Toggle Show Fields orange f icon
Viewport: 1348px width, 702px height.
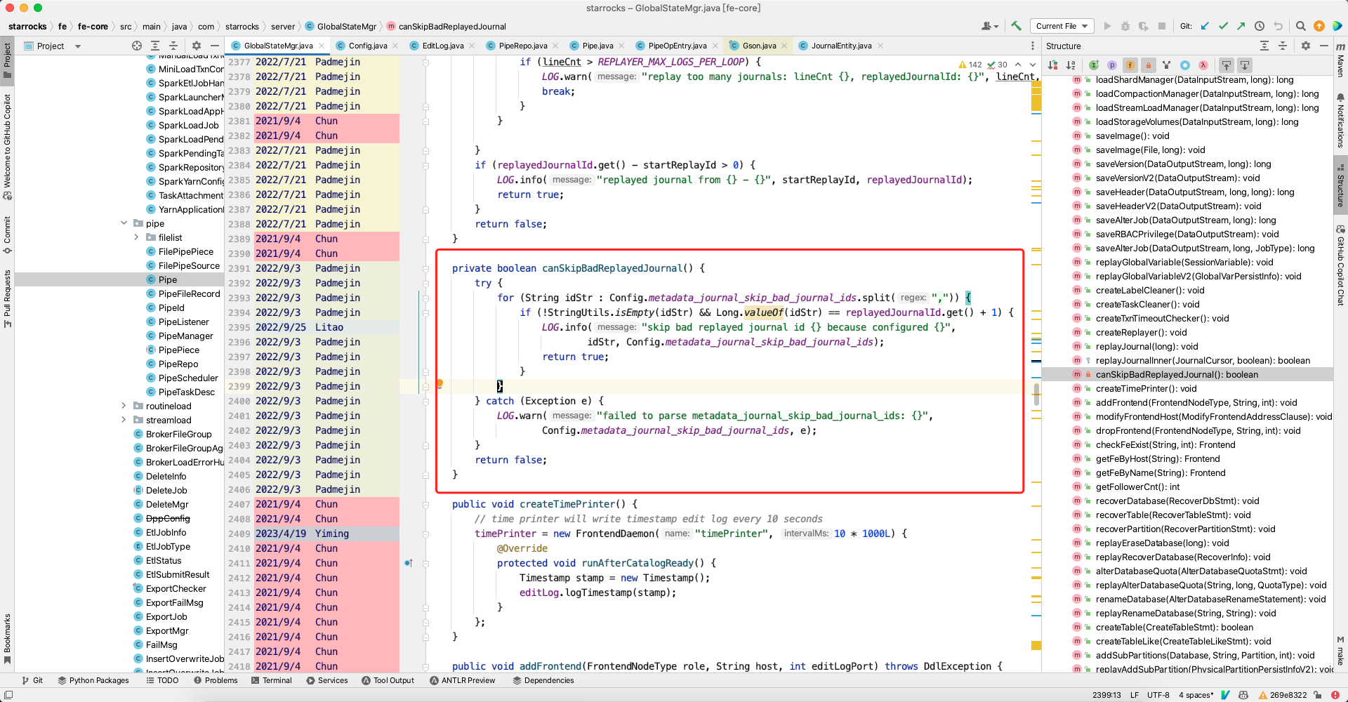click(x=1130, y=65)
